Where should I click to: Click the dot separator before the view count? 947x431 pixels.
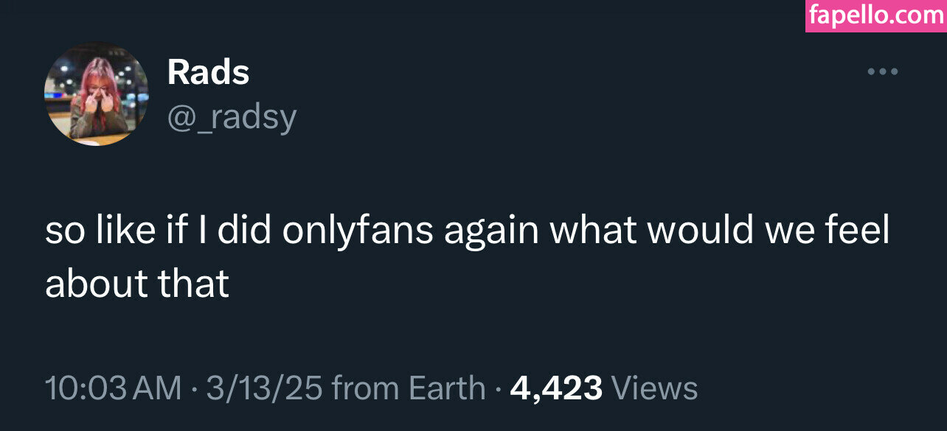tap(498, 388)
